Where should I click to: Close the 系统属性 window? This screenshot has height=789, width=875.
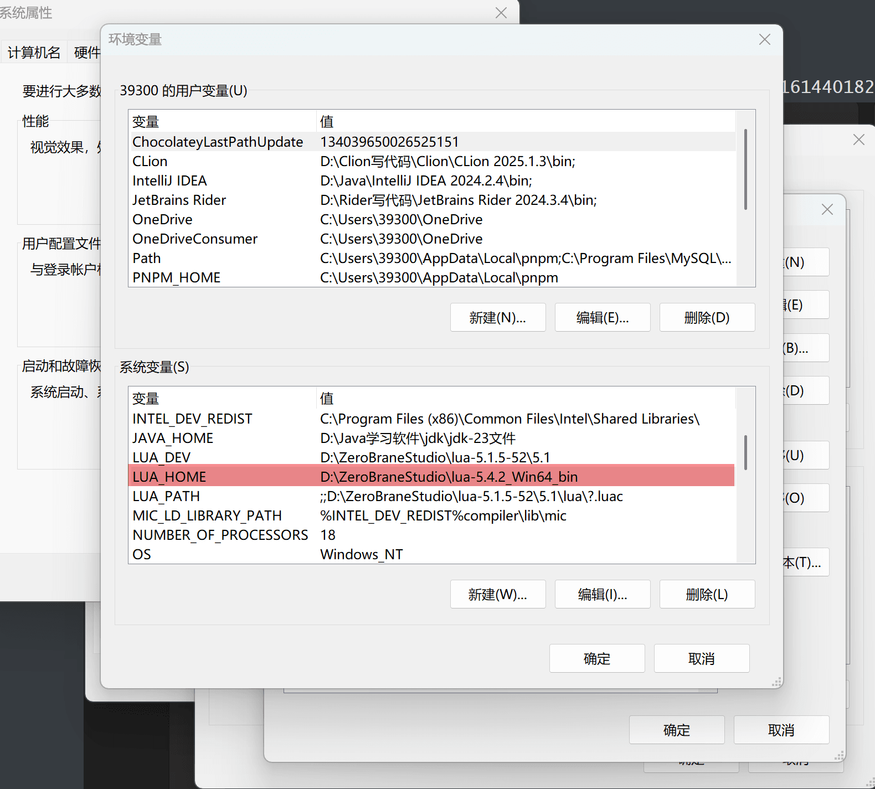click(x=501, y=13)
